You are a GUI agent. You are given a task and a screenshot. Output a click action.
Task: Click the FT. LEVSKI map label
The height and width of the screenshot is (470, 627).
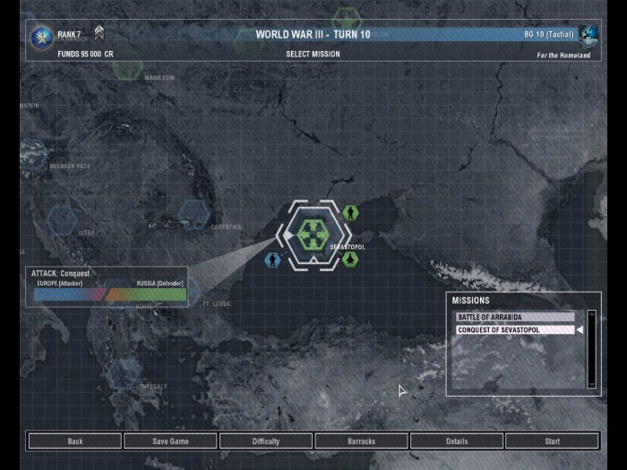(x=217, y=303)
